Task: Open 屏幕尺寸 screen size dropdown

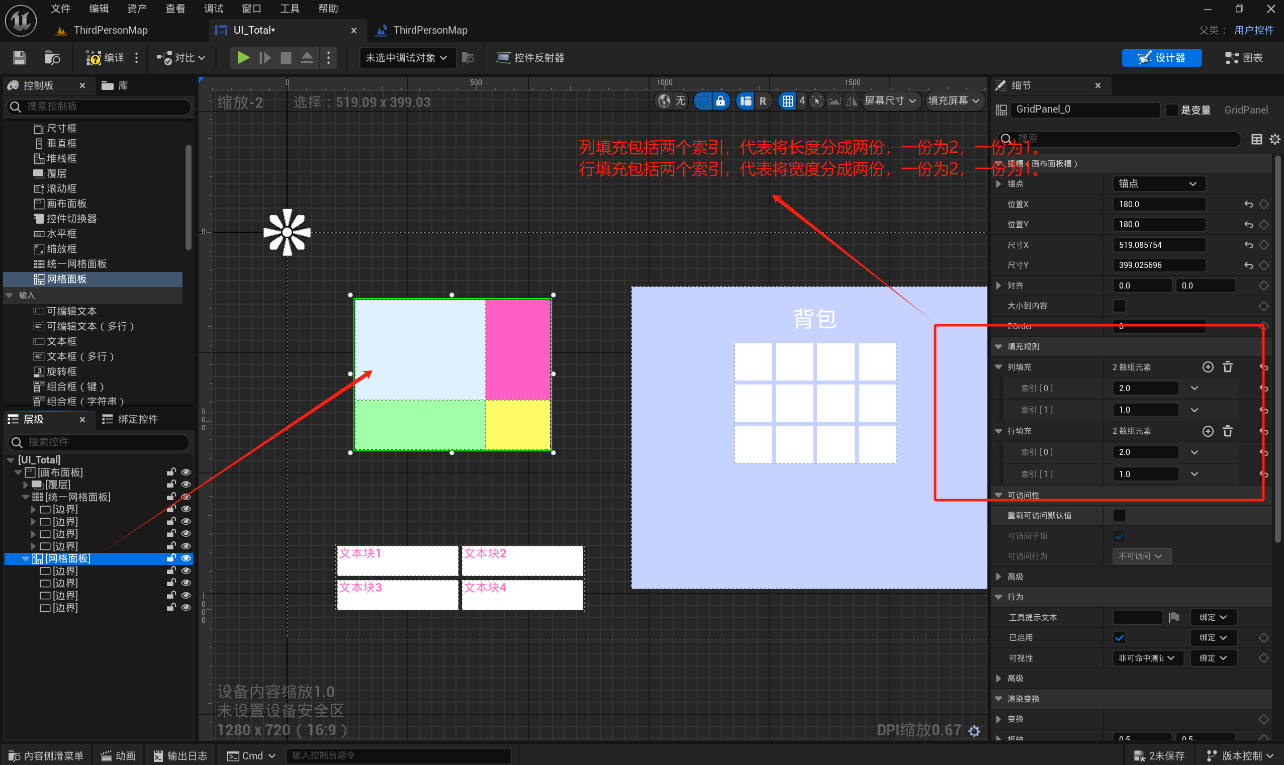Action: pyautogui.click(x=890, y=101)
